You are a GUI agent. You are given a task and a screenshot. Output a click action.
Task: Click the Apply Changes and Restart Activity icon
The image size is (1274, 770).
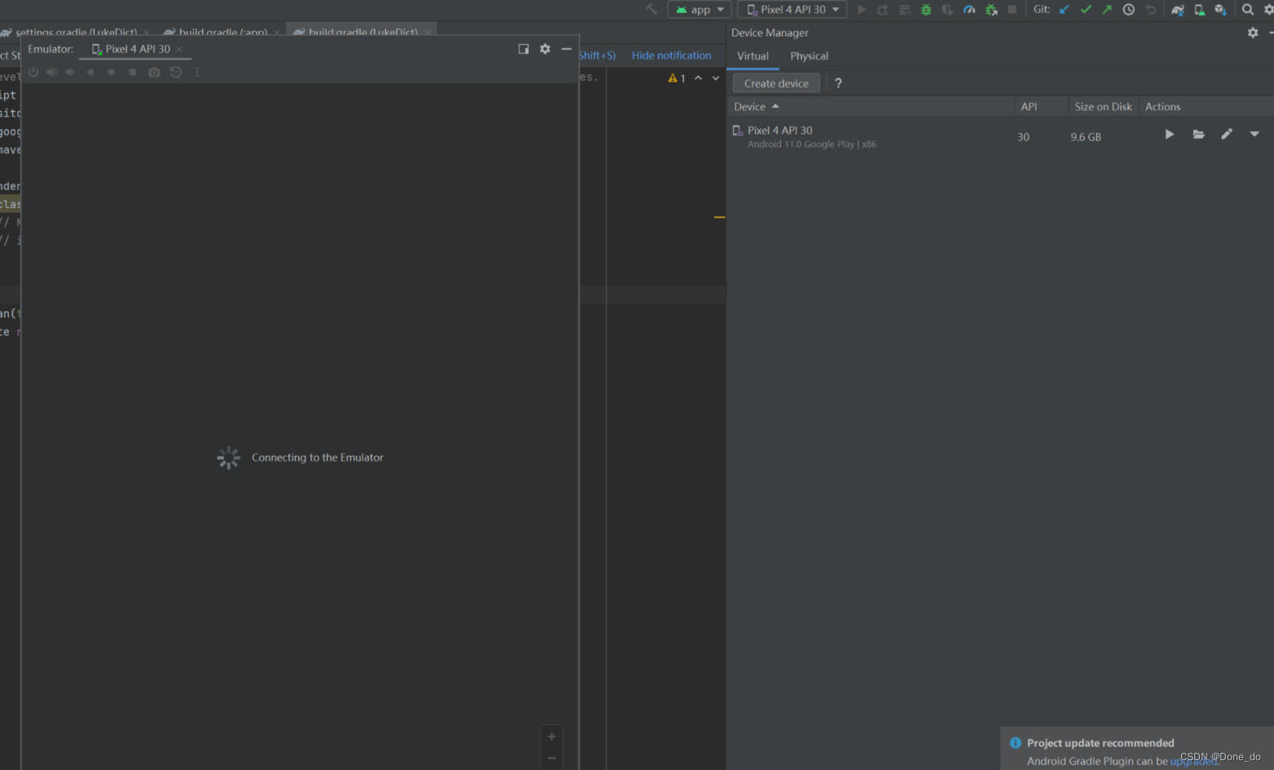(x=883, y=10)
